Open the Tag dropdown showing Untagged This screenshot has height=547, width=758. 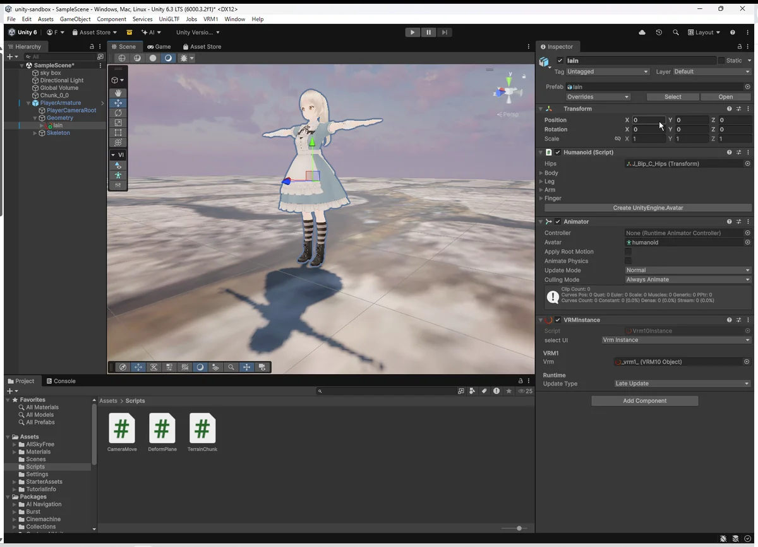[608, 72]
